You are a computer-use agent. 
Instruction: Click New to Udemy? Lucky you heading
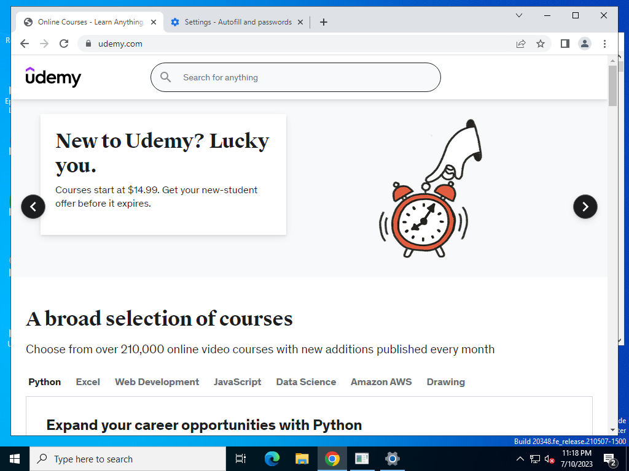[162, 153]
